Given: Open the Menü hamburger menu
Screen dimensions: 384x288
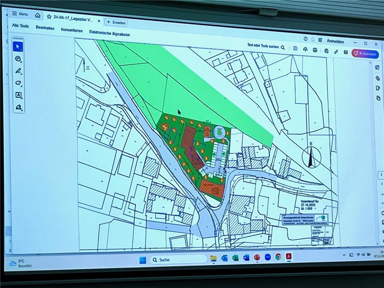Looking at the screenshot, I should point(20,14).
